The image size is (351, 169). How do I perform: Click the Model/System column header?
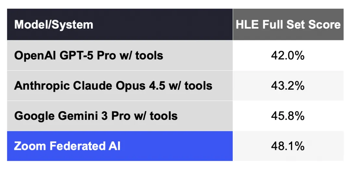point(54,25)
